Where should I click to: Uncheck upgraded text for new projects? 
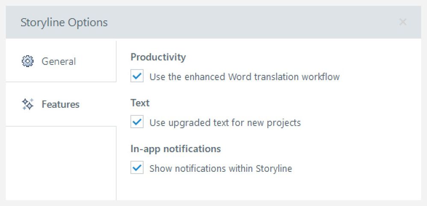click(x=137, y=123)
